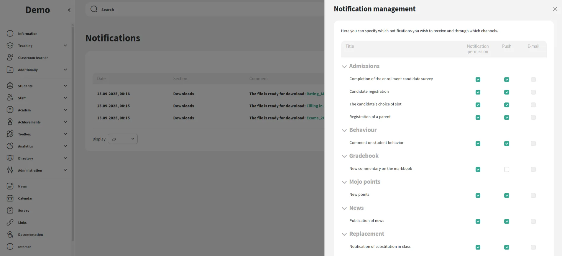The height and width of the screenshot is (256, 562).
Task: Close the Notification management panel
Action: coord(555,9)
